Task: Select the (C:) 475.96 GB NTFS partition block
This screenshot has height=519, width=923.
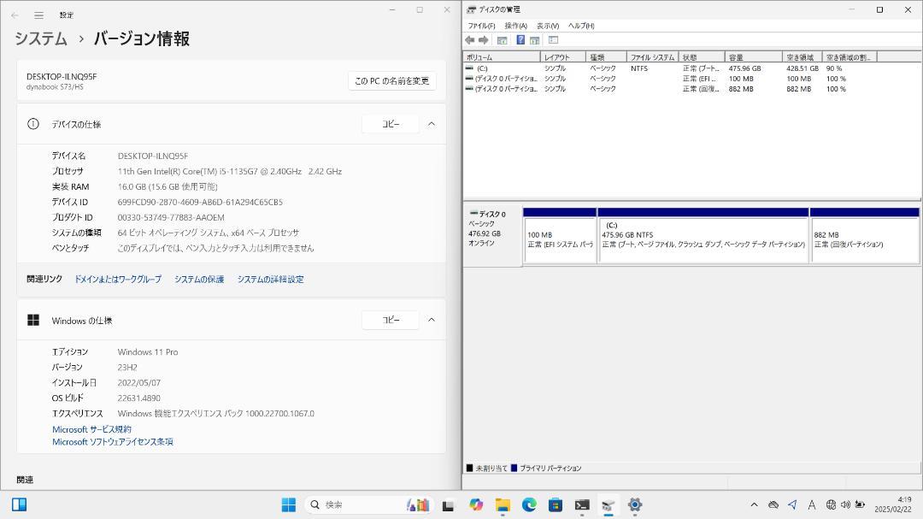Action: tap(703, 235)
